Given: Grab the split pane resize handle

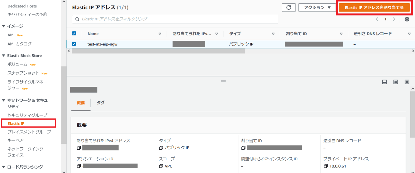Looking at the screenshot, I should [224, 81].
